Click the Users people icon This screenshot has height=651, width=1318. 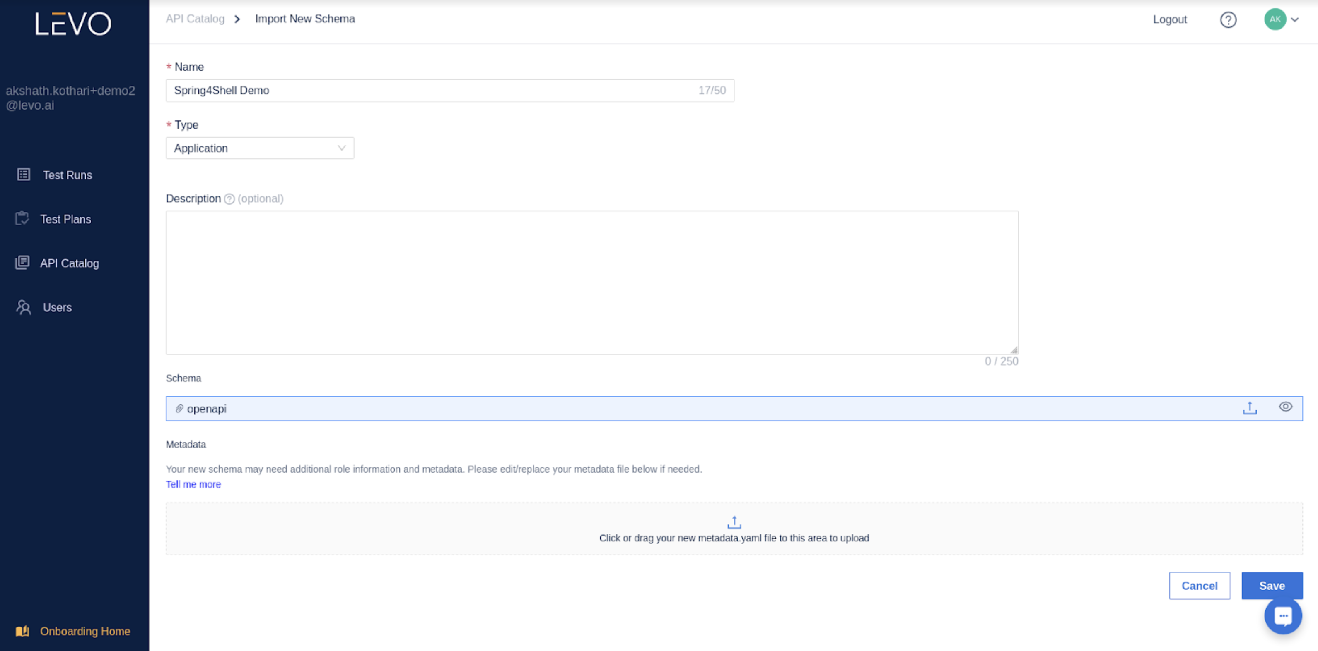24,307
